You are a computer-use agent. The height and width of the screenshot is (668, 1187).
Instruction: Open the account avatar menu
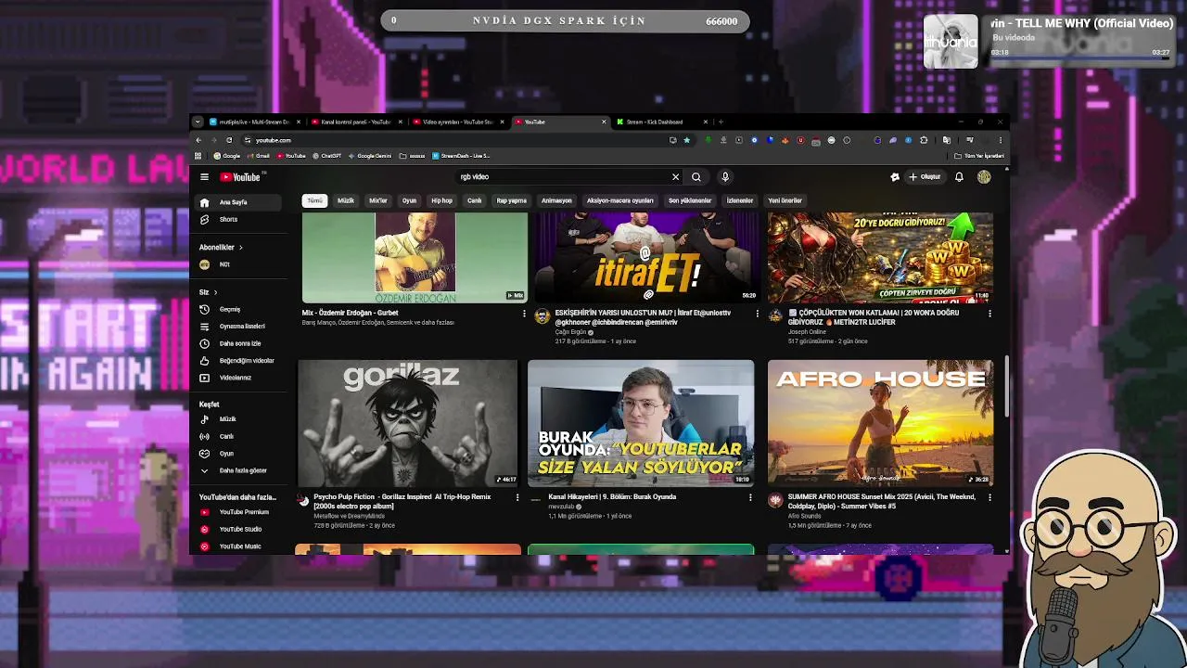point(984,177)
